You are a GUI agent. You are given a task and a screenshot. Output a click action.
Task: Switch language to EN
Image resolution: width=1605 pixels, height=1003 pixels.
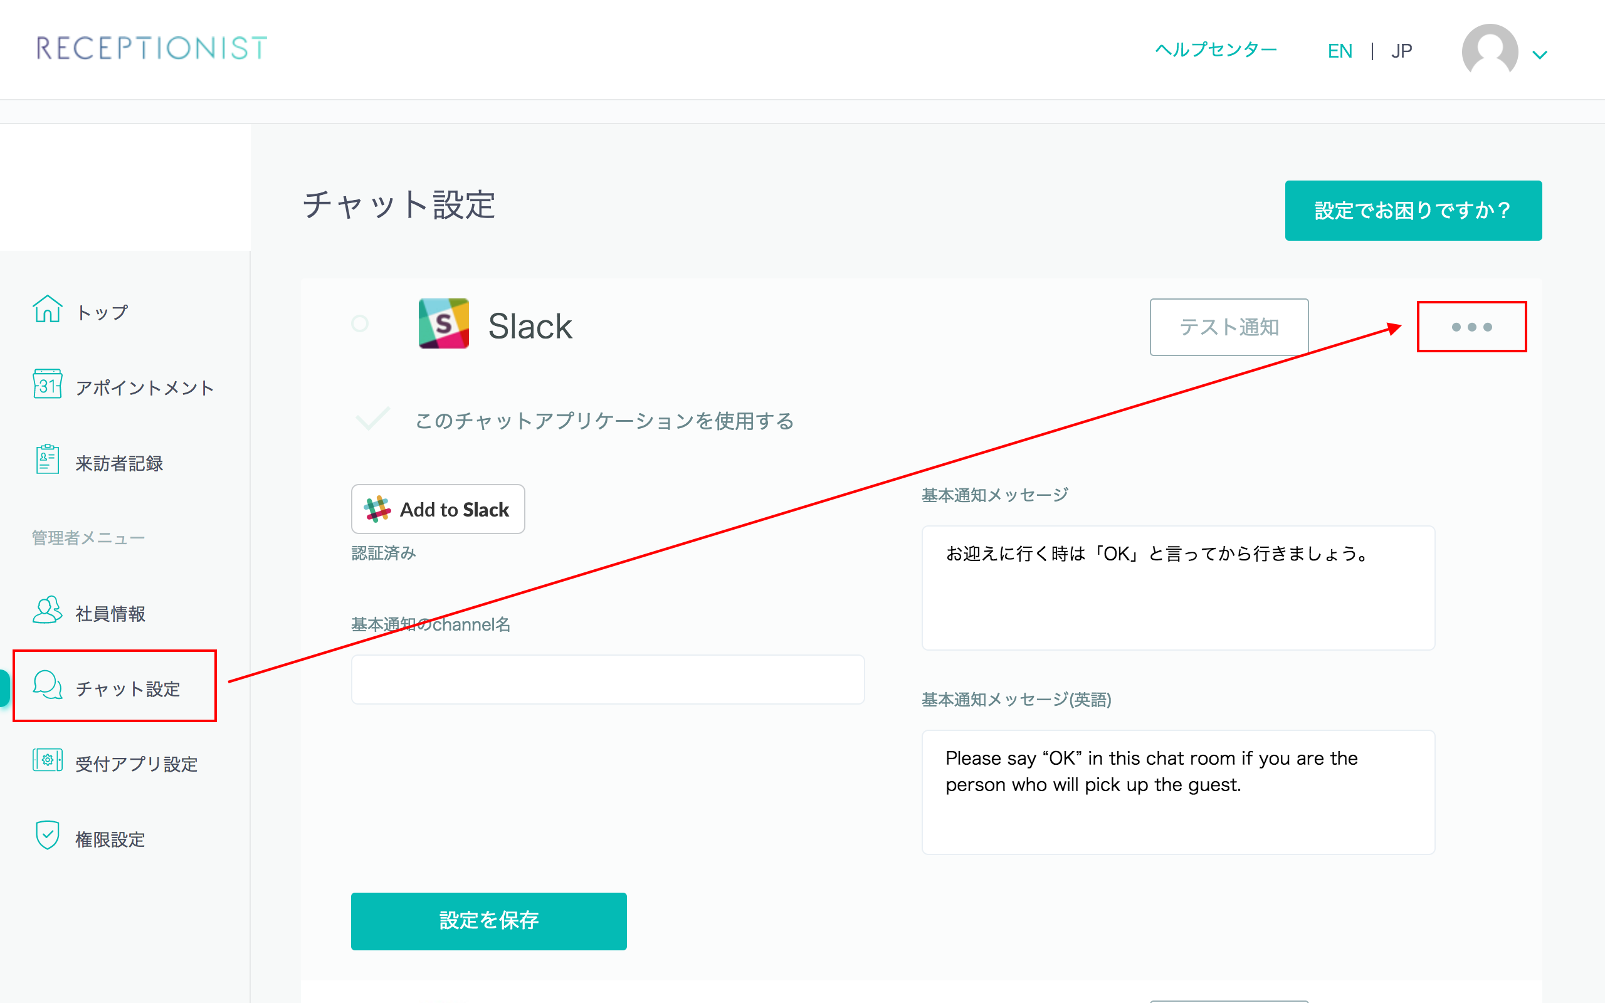(1339, 51)
